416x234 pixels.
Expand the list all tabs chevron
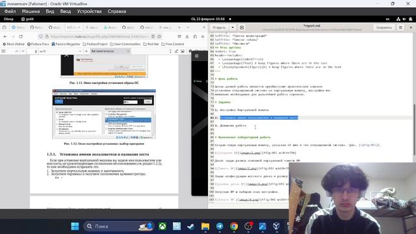point(188,27)
